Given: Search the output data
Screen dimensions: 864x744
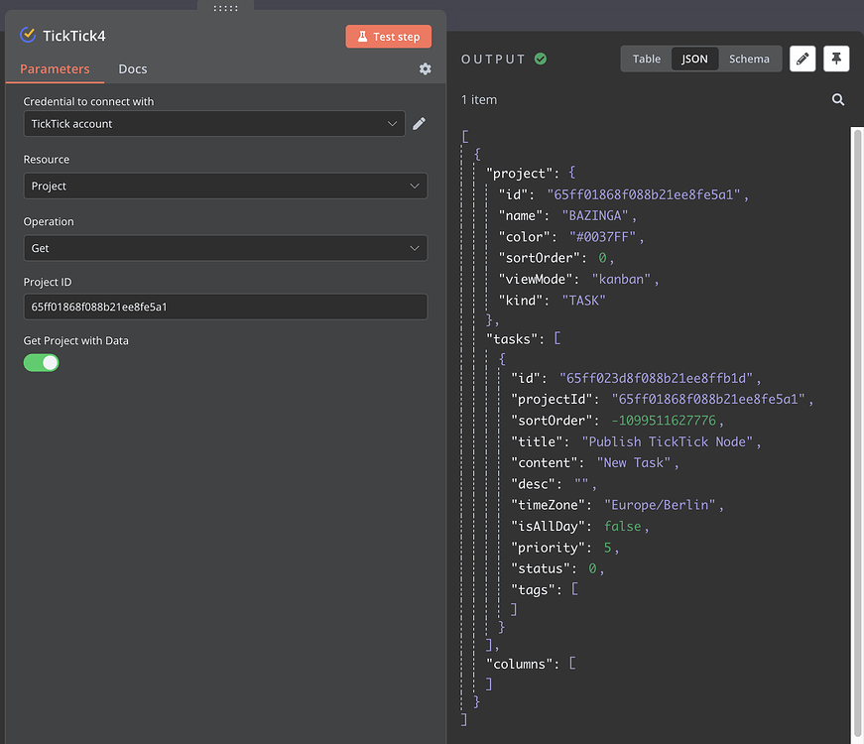Looking at the screenshot, I should (838, 99).
